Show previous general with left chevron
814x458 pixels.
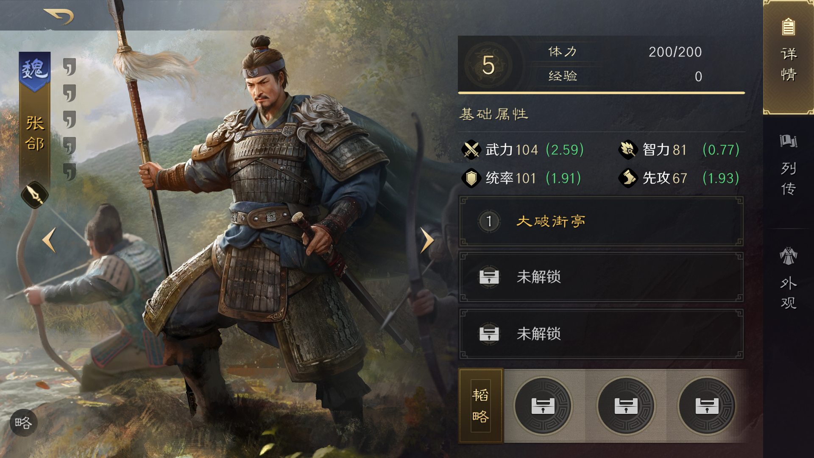[x=49, y=240]
